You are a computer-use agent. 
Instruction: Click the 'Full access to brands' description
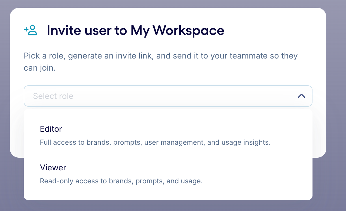pos(155,142)
